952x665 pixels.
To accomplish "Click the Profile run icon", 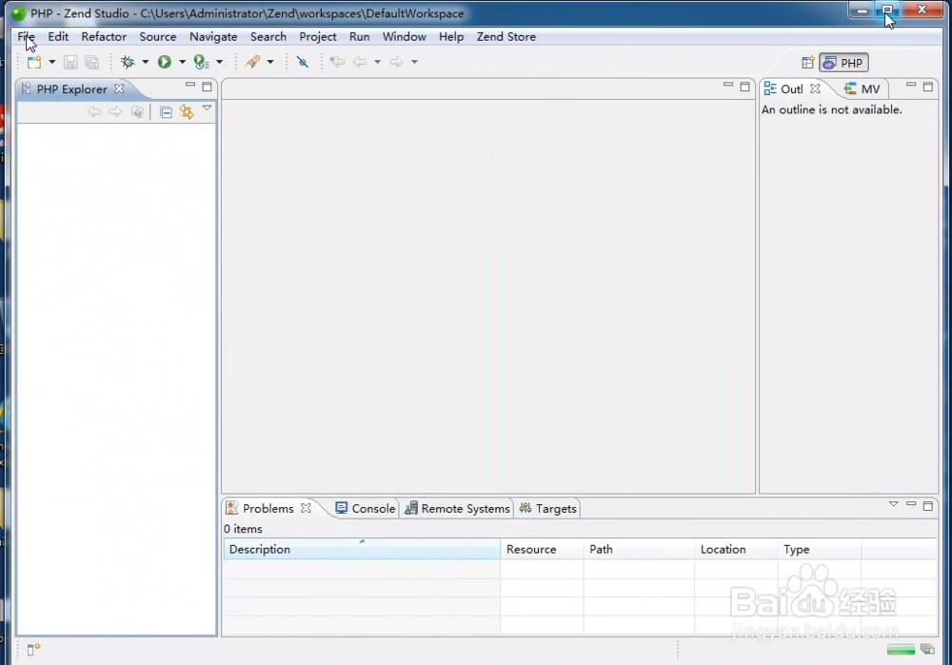I will [201, 62].
